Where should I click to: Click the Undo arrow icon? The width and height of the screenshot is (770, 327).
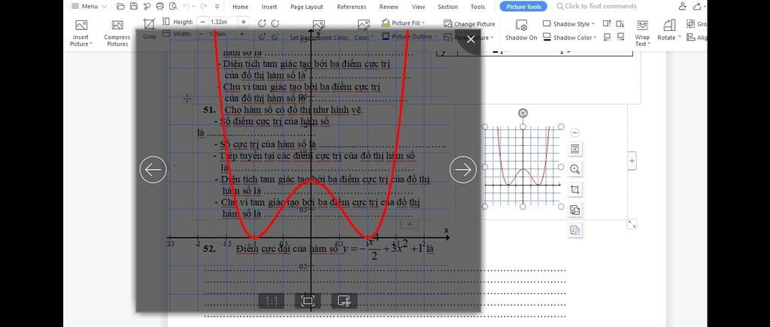click(x=186, y=6)
